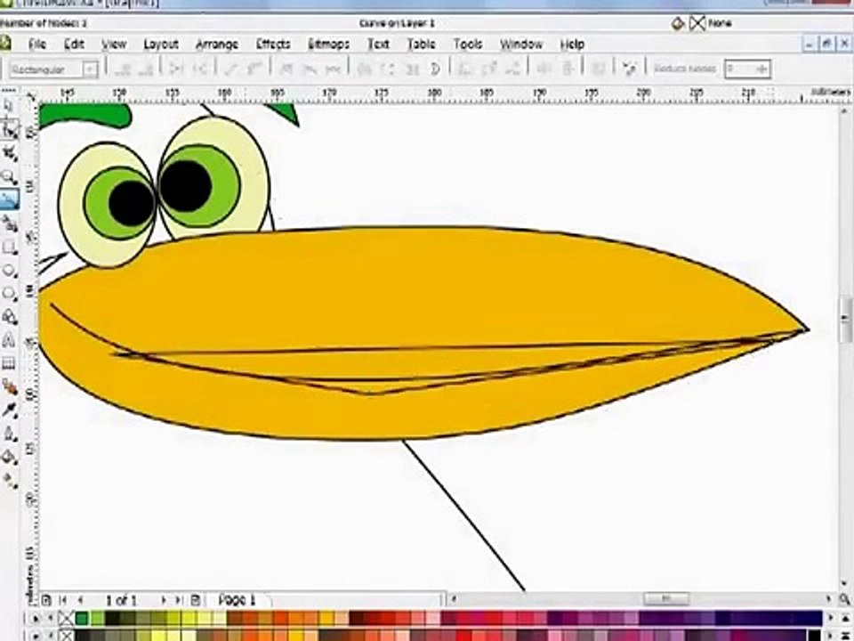Image resolution: width=854 pixels, height=641 pixels.
Task: Click the highlighted Freehand curve tool
Action: [x=9, y=200]
